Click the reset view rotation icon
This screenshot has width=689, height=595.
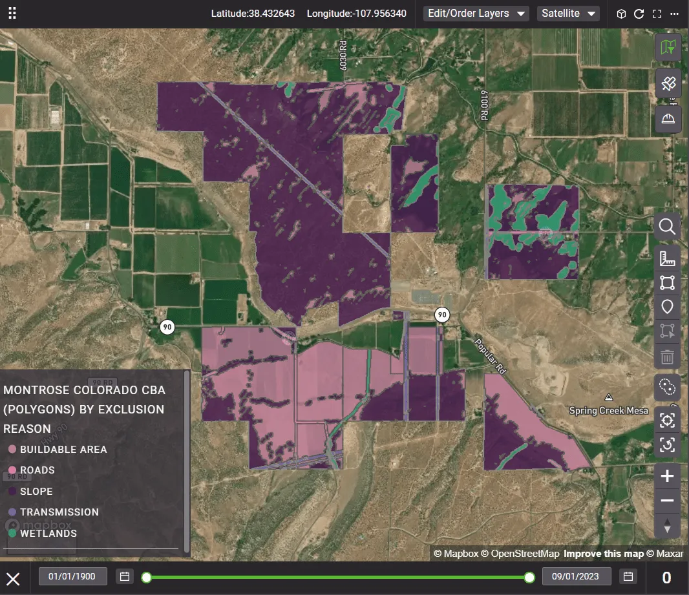click(x=667, y=445)
